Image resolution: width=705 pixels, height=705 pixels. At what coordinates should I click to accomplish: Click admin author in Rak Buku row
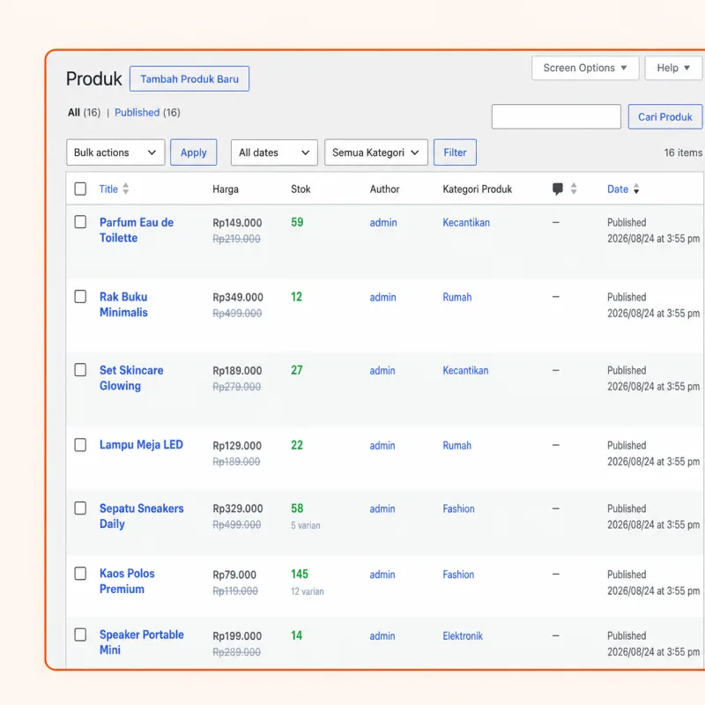click(x=382, y=297)
